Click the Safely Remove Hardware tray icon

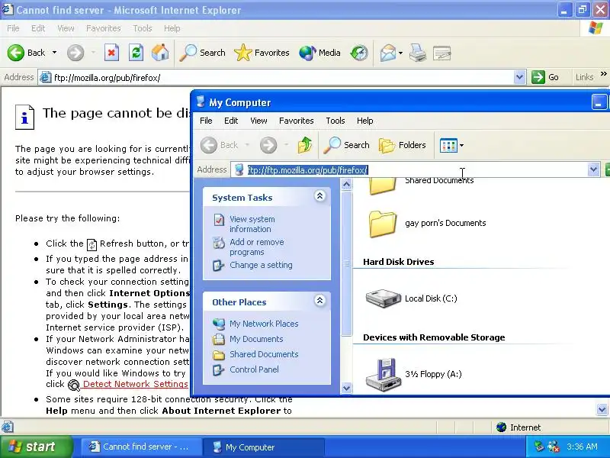tap(539, 447)
